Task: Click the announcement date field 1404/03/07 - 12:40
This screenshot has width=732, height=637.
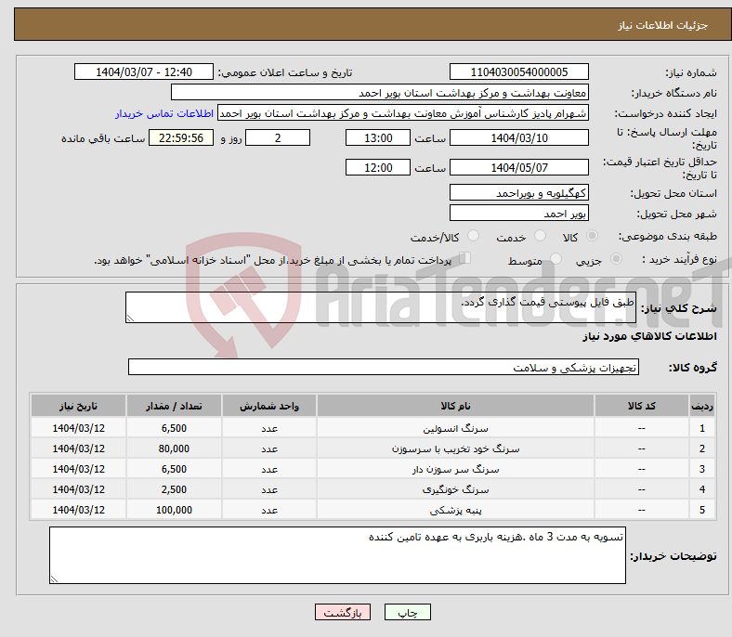Action: click(x=144, y=71)
